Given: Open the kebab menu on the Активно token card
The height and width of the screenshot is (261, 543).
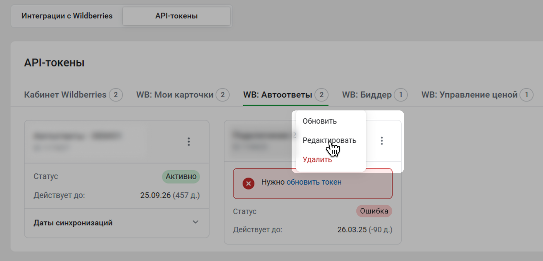Looking at the screenshot, I should (189, 142).
